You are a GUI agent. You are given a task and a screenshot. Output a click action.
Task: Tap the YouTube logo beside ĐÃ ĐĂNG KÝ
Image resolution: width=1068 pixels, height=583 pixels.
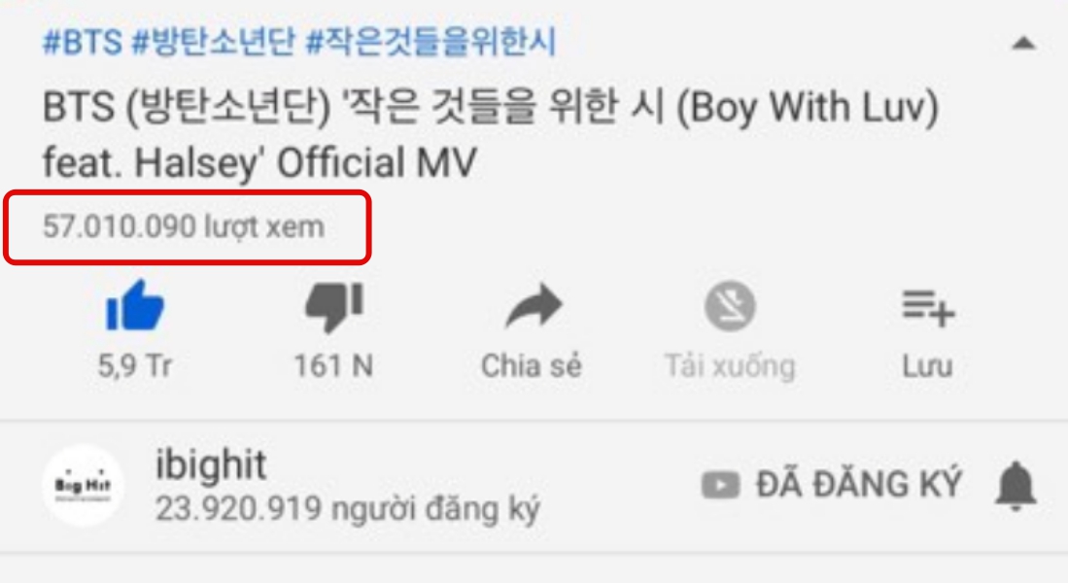720,486
